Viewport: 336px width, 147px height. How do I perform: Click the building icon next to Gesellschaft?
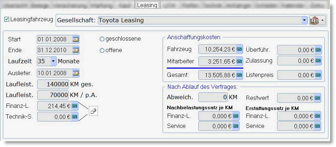tap(314, 20)
